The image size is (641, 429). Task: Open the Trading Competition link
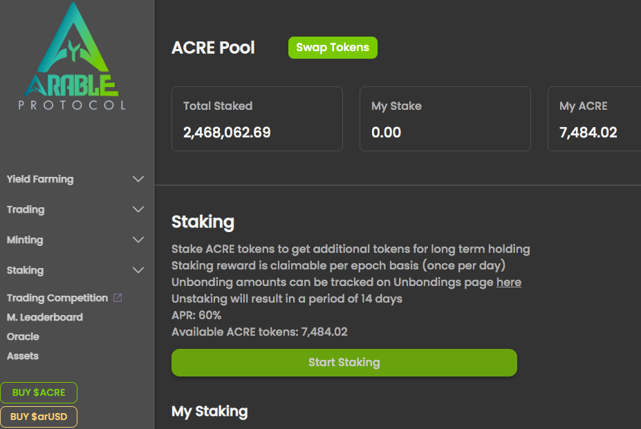pos(57,298)
